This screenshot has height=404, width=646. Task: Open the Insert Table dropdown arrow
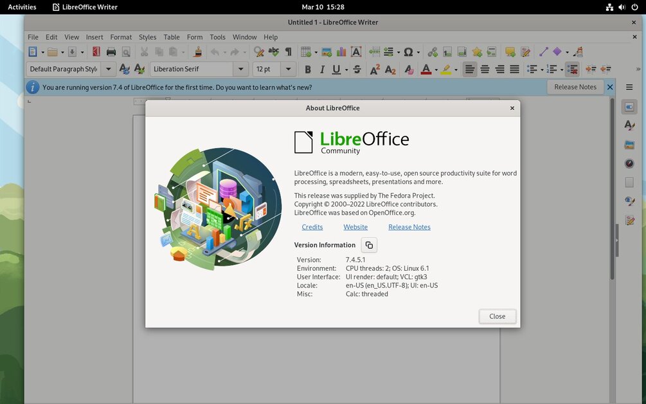[x=316, y=52]
